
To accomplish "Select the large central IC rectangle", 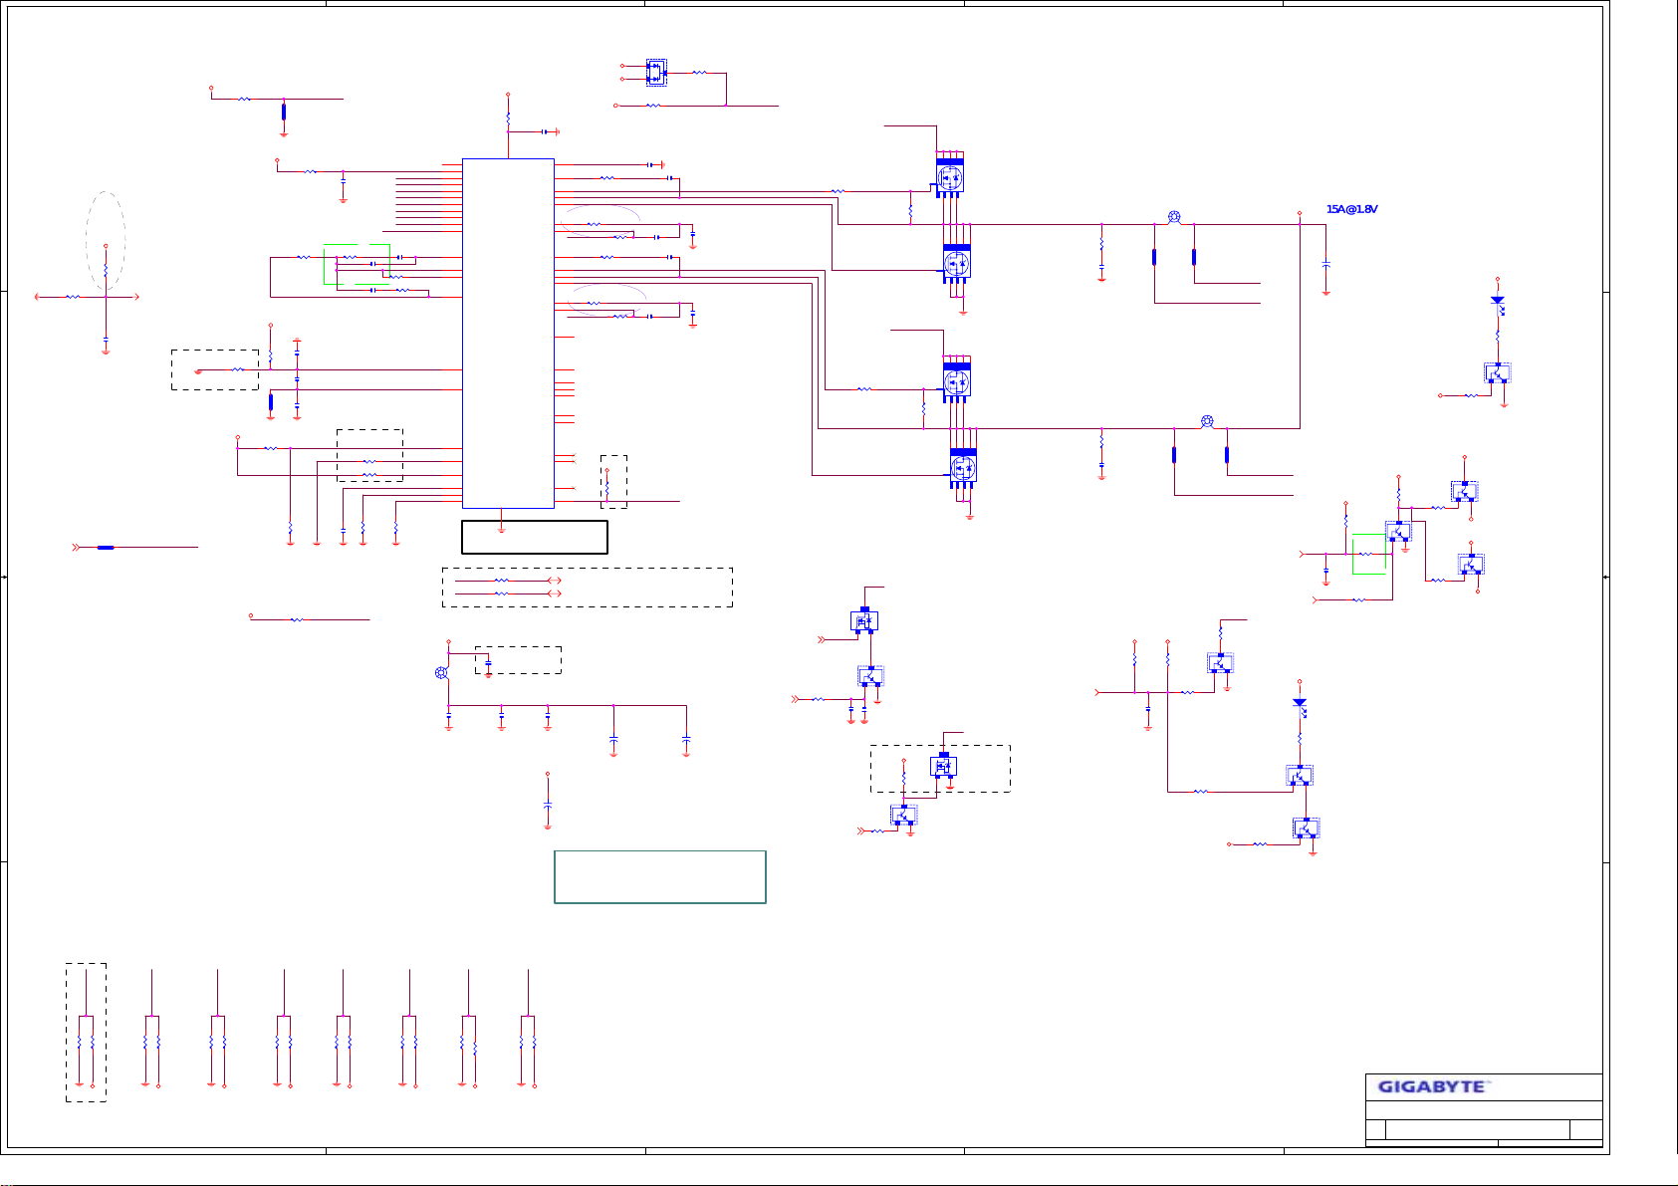I will click(508, 334).
